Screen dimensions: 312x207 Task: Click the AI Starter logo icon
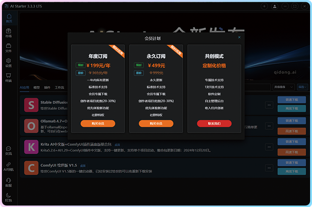[x=7, y=6]
